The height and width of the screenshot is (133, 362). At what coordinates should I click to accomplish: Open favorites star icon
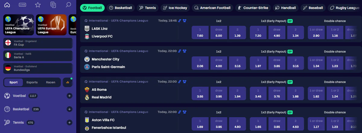[x=38, y=5]
